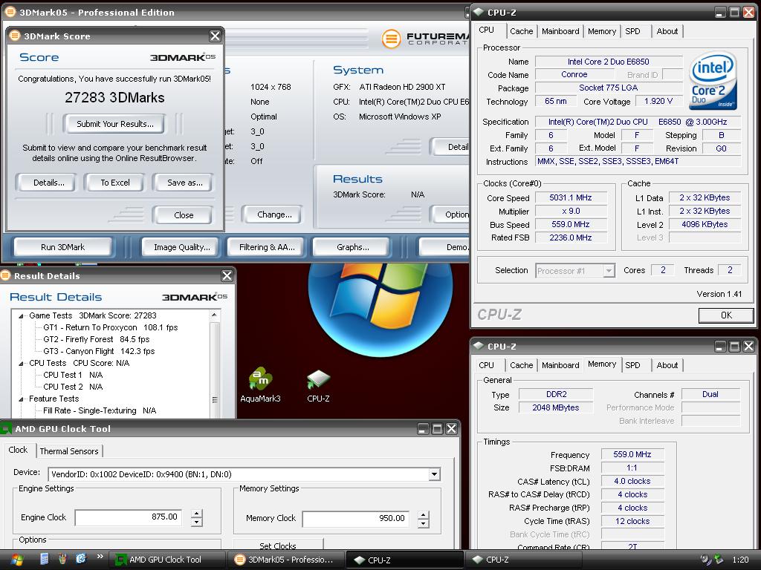This screenshot has height=570, width=761.
Task: Click Close button in 3DMark Score dialog
Action: point(184,215)
